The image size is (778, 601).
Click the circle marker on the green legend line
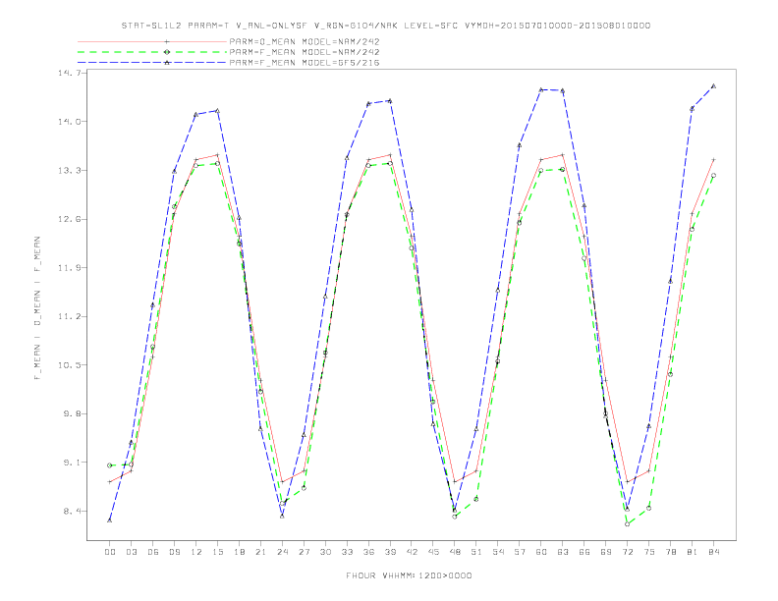tap(167, 52)
